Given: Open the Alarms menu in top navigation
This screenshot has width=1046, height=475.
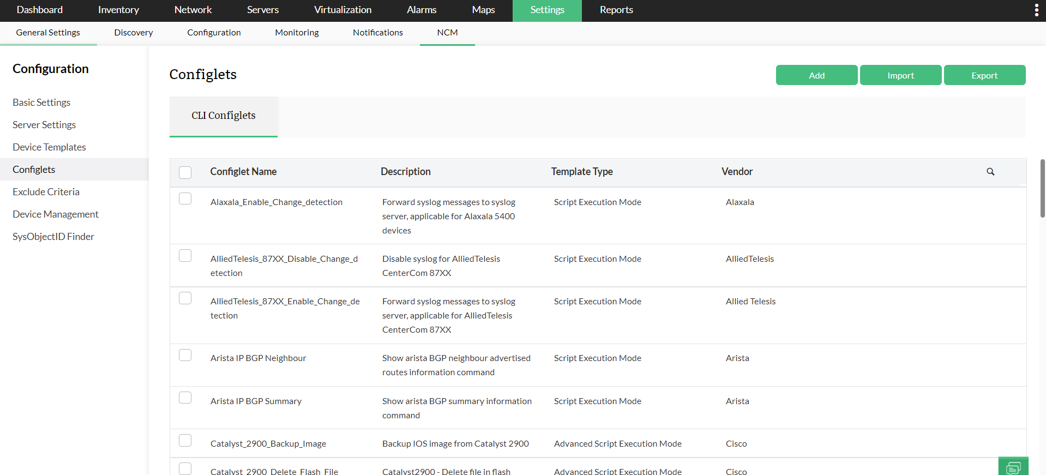Looking at the screenshot, I should pyautogui.click(x=421, y=10).
